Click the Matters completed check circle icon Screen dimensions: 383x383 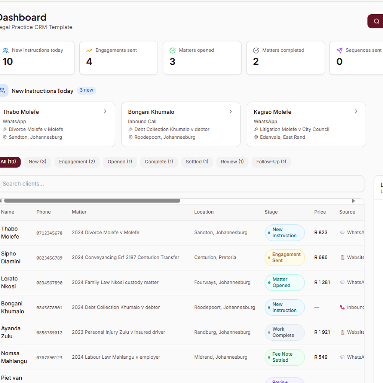coord(256,50)
